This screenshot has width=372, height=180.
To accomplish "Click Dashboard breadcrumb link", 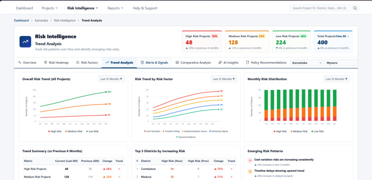I will tap(21, 21).
